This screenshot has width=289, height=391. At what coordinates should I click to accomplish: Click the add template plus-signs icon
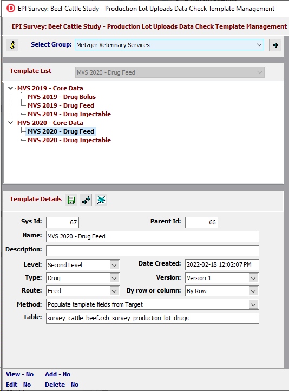[x=86, y=200]
